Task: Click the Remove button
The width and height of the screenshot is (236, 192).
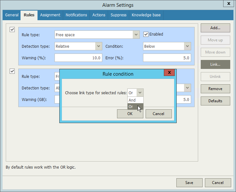Action: (x=215, y=89)
